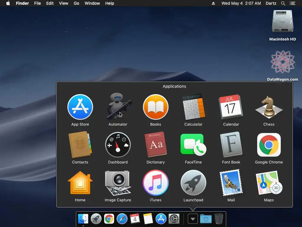Open Font Book icon

coord(231,145)
